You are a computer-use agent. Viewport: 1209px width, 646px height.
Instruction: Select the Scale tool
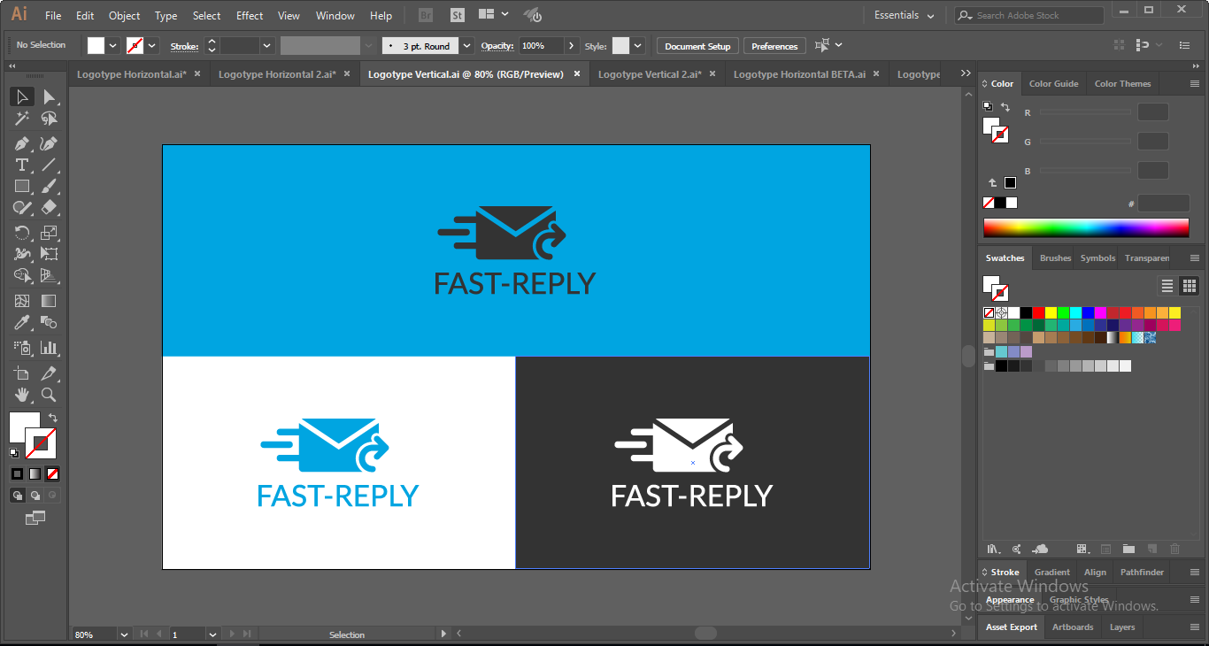[x=50, y=233]
